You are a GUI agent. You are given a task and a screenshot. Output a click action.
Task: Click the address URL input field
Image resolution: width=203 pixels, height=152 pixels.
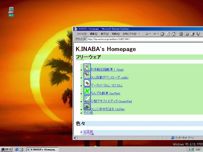tap(144, 39)
